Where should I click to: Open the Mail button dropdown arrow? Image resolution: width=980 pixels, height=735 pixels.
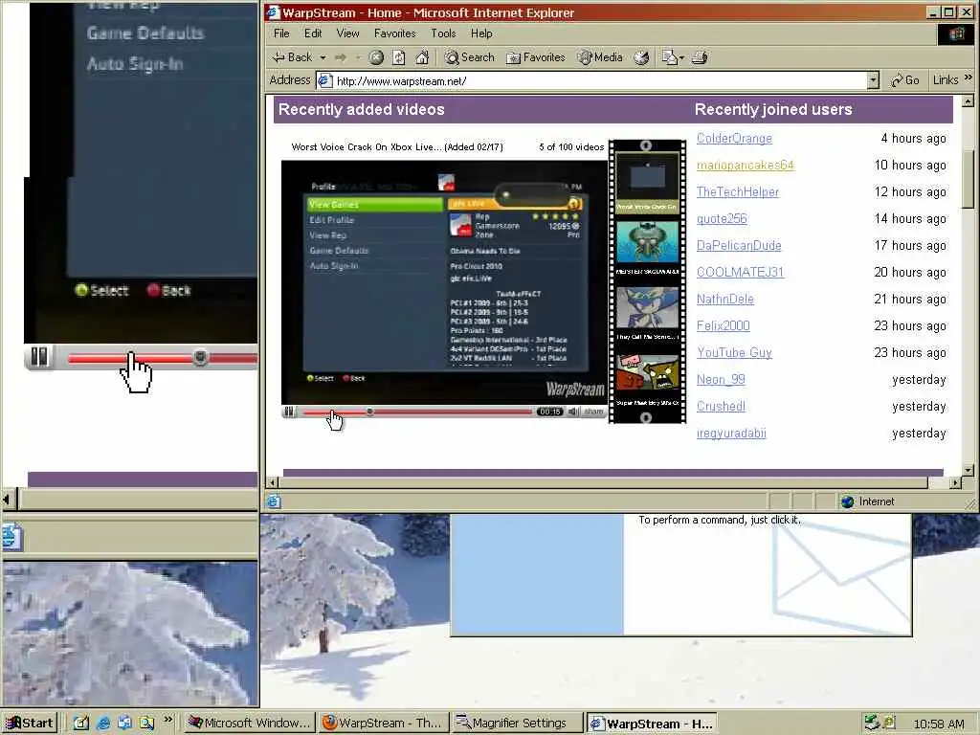681,57
